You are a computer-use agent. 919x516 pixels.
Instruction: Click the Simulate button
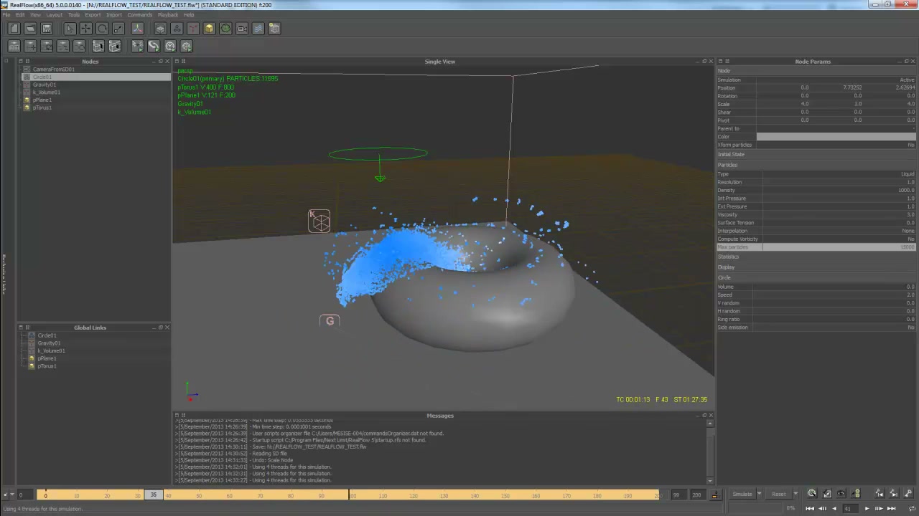(742, 494)
